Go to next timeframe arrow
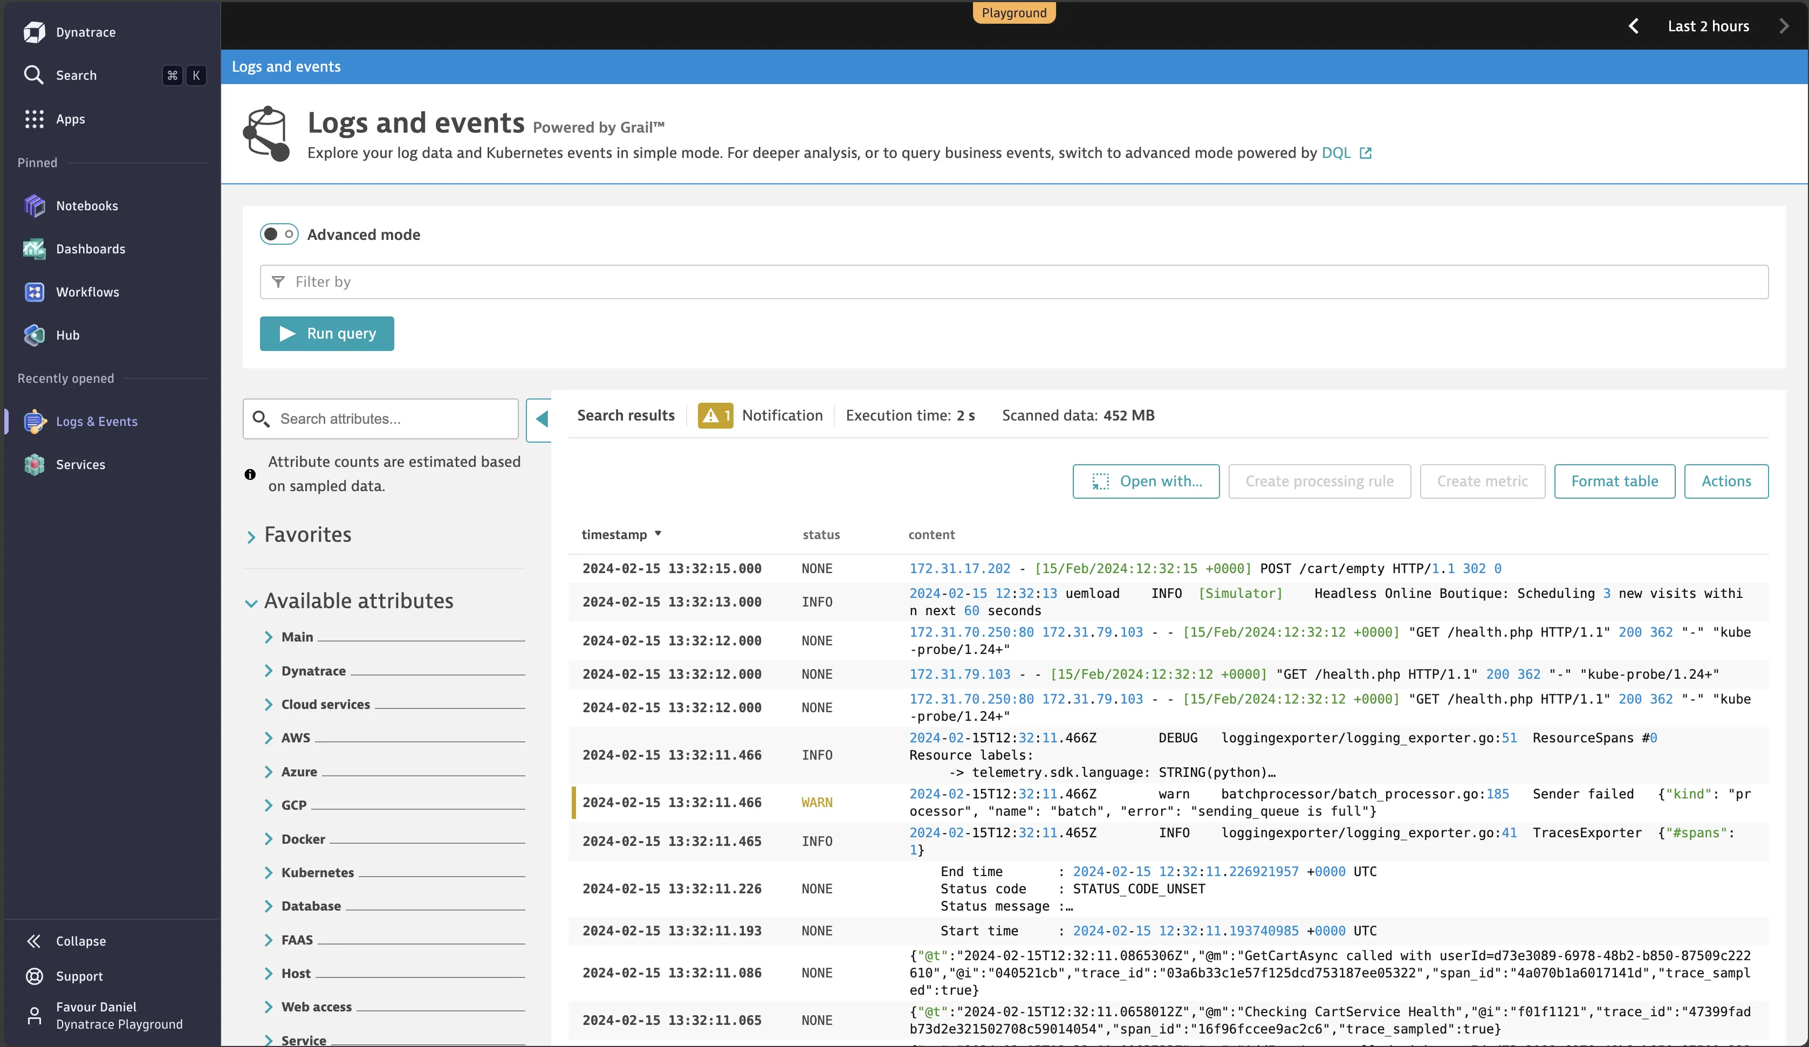 coord(1784,26)
